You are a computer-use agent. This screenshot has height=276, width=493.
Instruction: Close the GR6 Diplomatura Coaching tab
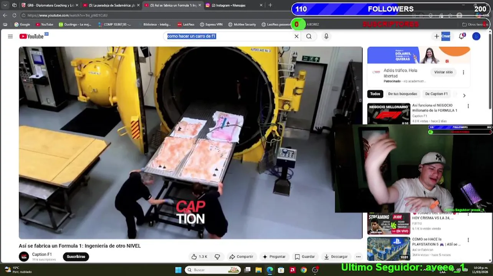77,5
